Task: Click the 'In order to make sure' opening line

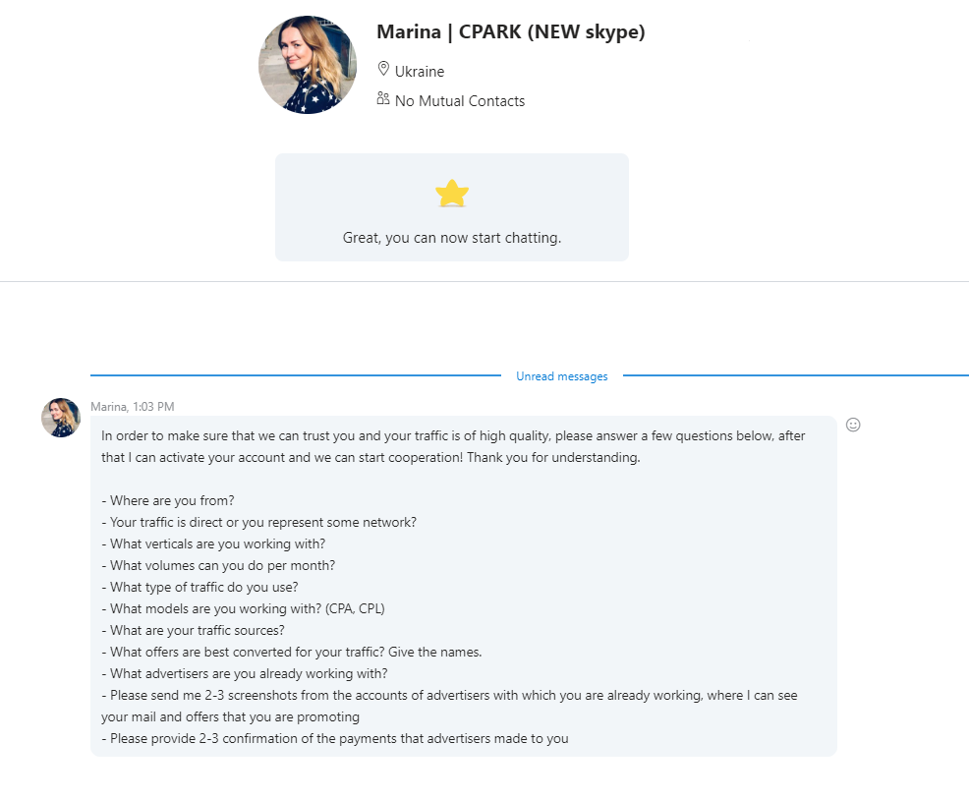Action: point(453,435)
